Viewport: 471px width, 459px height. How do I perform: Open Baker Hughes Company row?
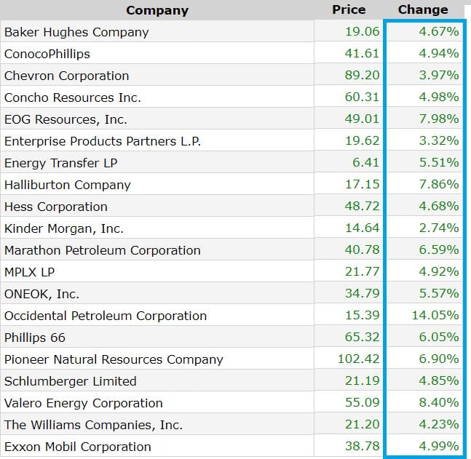pos(76,32)
